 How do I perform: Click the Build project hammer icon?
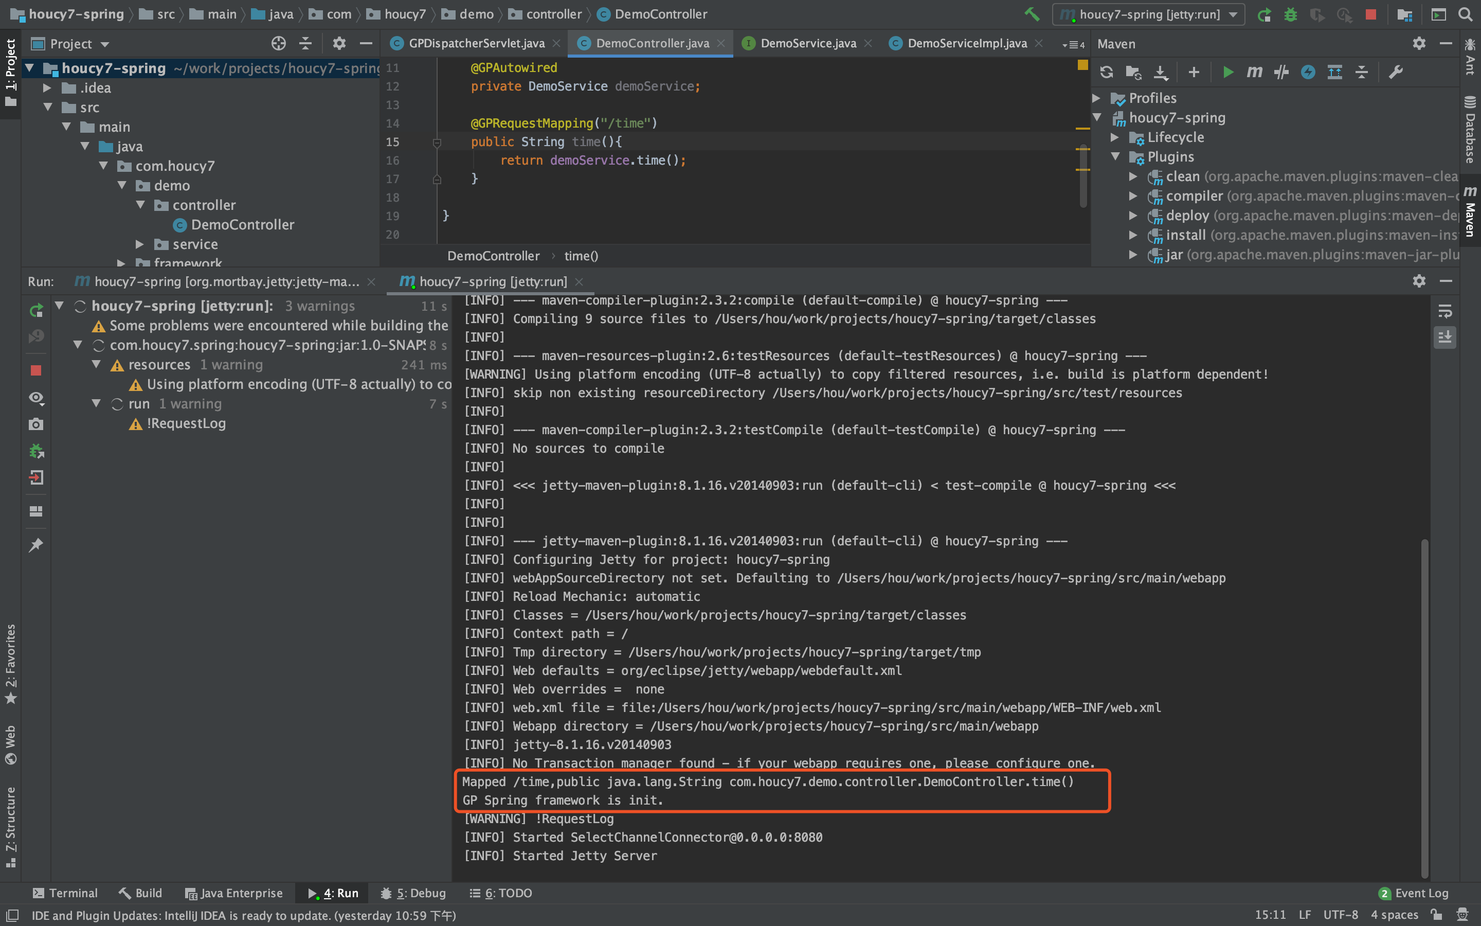pos(1032,14)
